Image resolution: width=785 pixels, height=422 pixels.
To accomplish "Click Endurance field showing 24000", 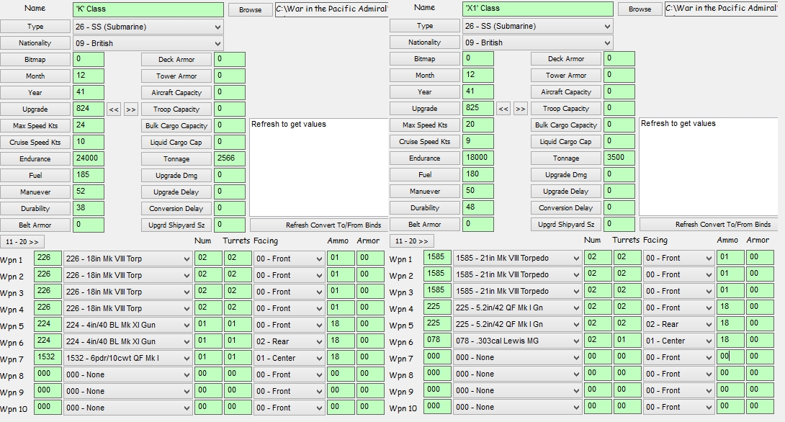I will coord(89,158).
